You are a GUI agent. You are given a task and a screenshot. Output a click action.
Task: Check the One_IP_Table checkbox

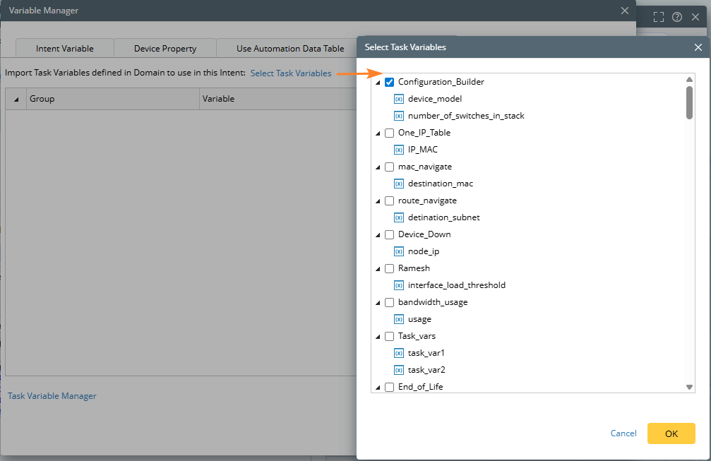click(389, 133)
